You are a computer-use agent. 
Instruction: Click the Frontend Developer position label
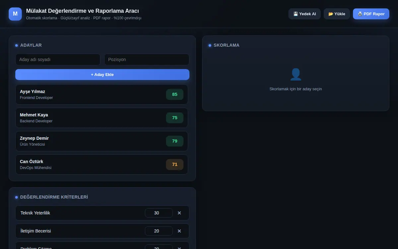[x=36, y=98]
